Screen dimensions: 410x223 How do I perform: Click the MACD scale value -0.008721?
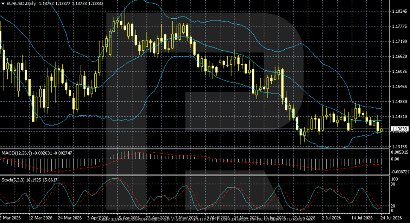click(x=399, y=172)
